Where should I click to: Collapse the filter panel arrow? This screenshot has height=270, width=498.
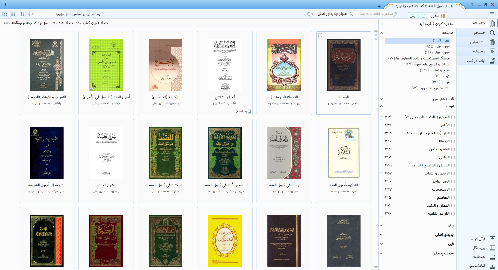pyautogui.click(x=383, y=24)
